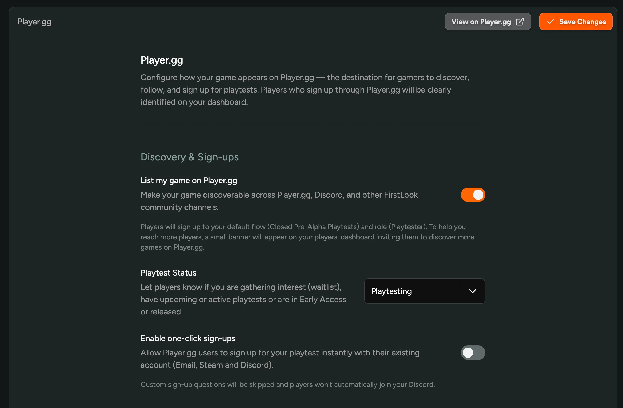Open your game page via View on Player.gg

[488, 22]
